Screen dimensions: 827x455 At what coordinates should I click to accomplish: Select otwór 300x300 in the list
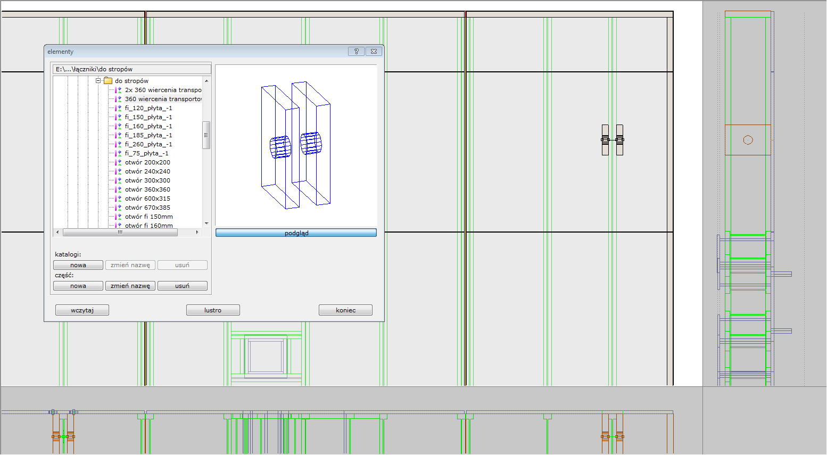coord(147,180)
